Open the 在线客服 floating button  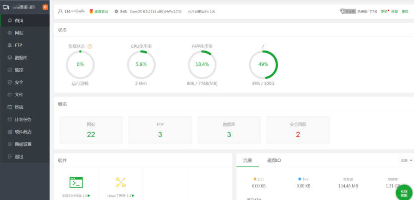click(x=404, y=192)
